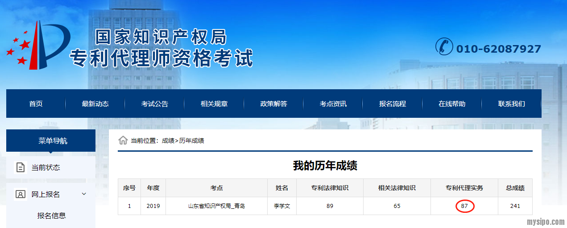Open 报名信息 in the sidebar submenu
The height and width of the screenshot is (228, 567).
click(x=51, y=216)
